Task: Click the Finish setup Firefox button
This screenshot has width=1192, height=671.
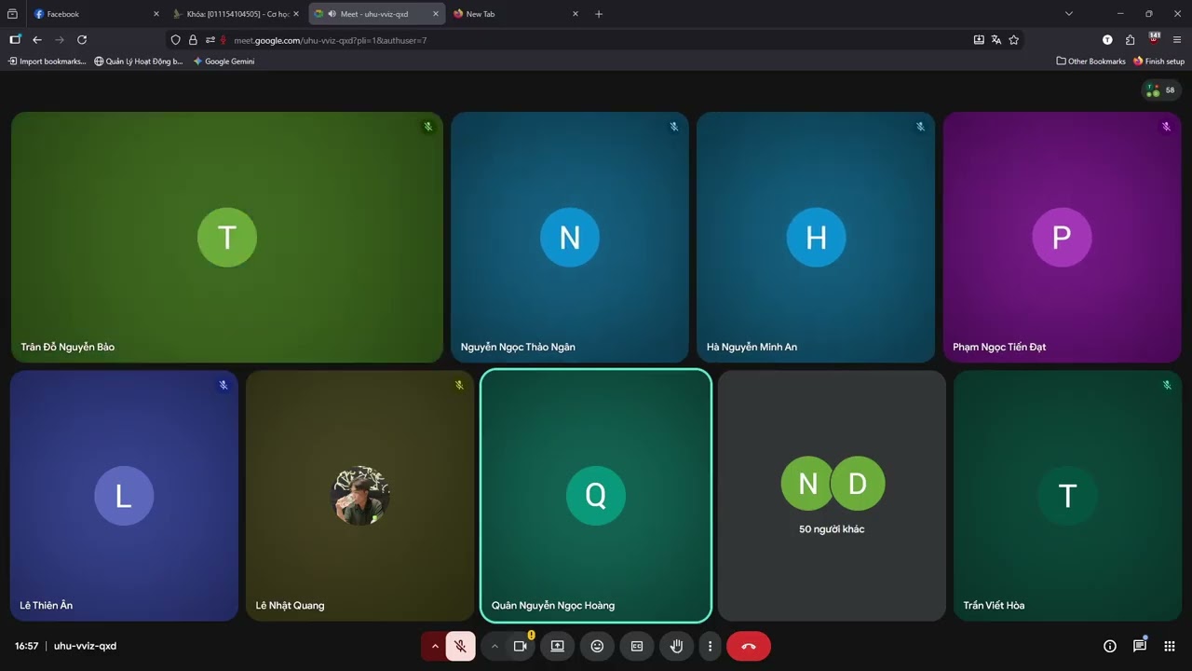Action: (x=1159, y=62)
